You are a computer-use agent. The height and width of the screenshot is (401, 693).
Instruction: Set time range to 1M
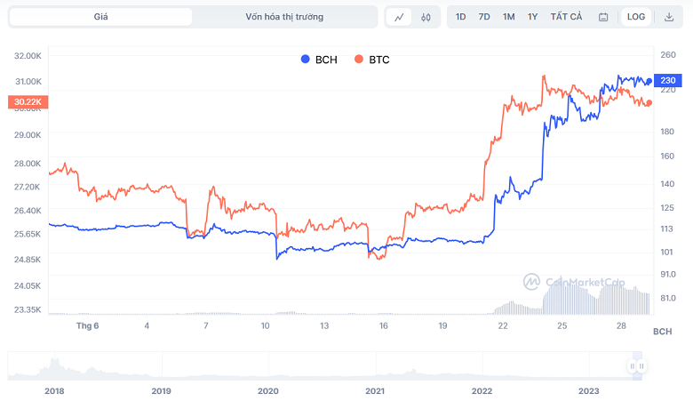(x=508, y=17)
